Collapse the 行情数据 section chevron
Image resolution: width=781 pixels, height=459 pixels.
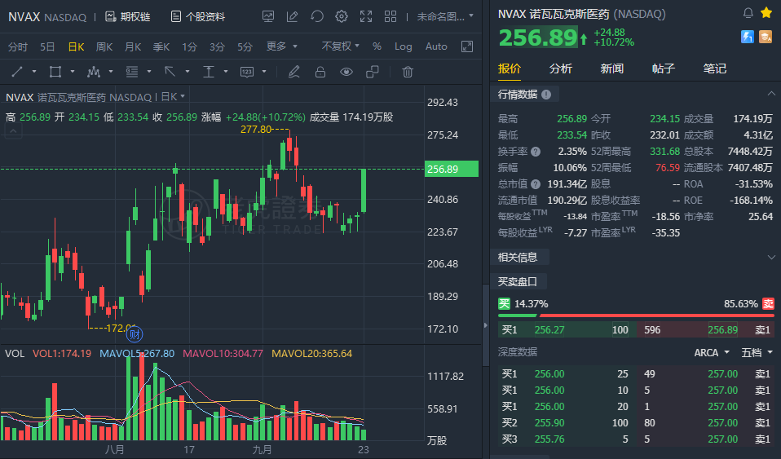771,94
